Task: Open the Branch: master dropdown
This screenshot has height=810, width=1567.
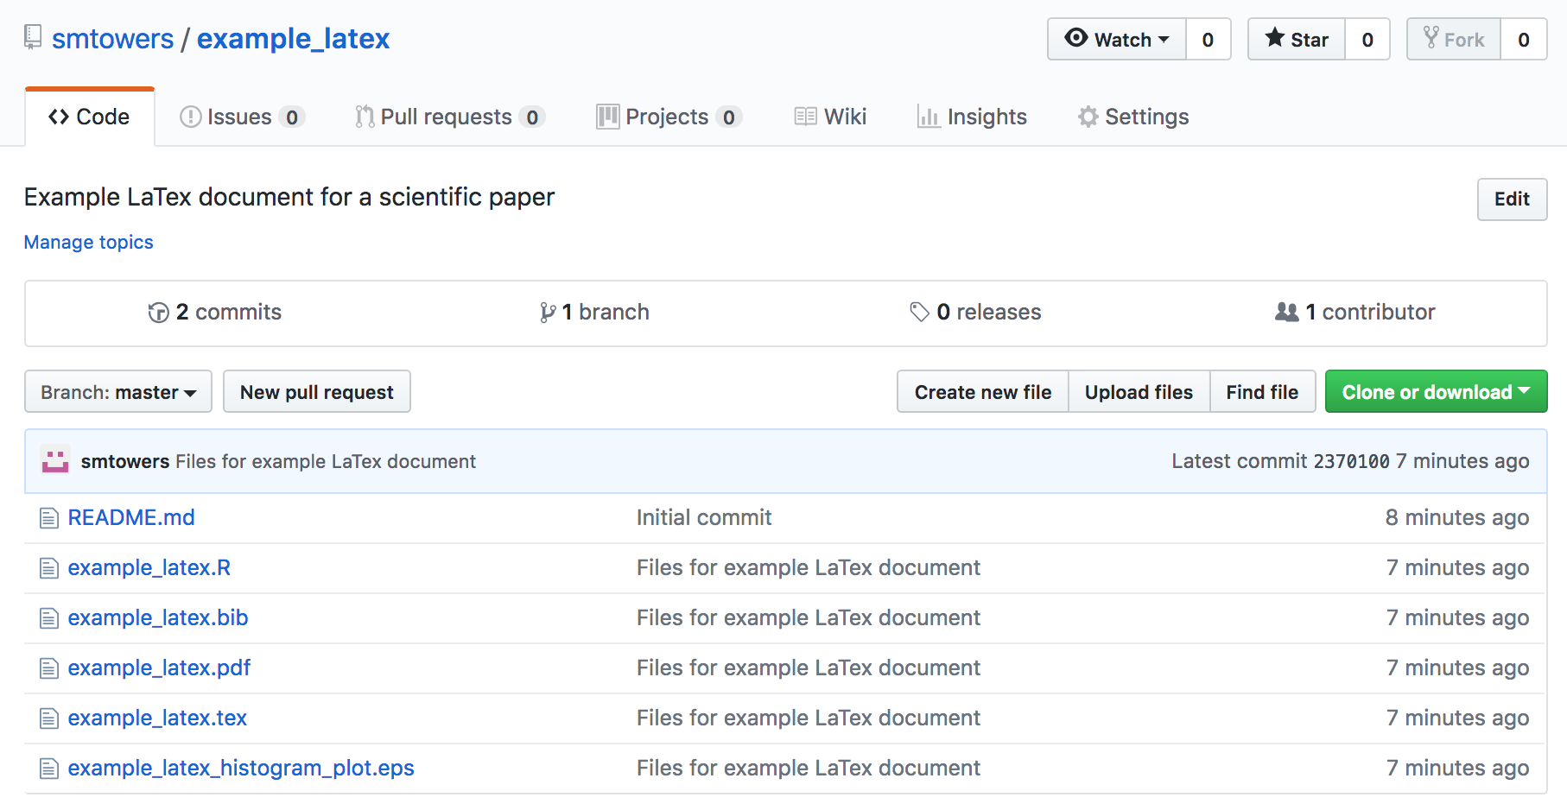Action: (118, 392)
